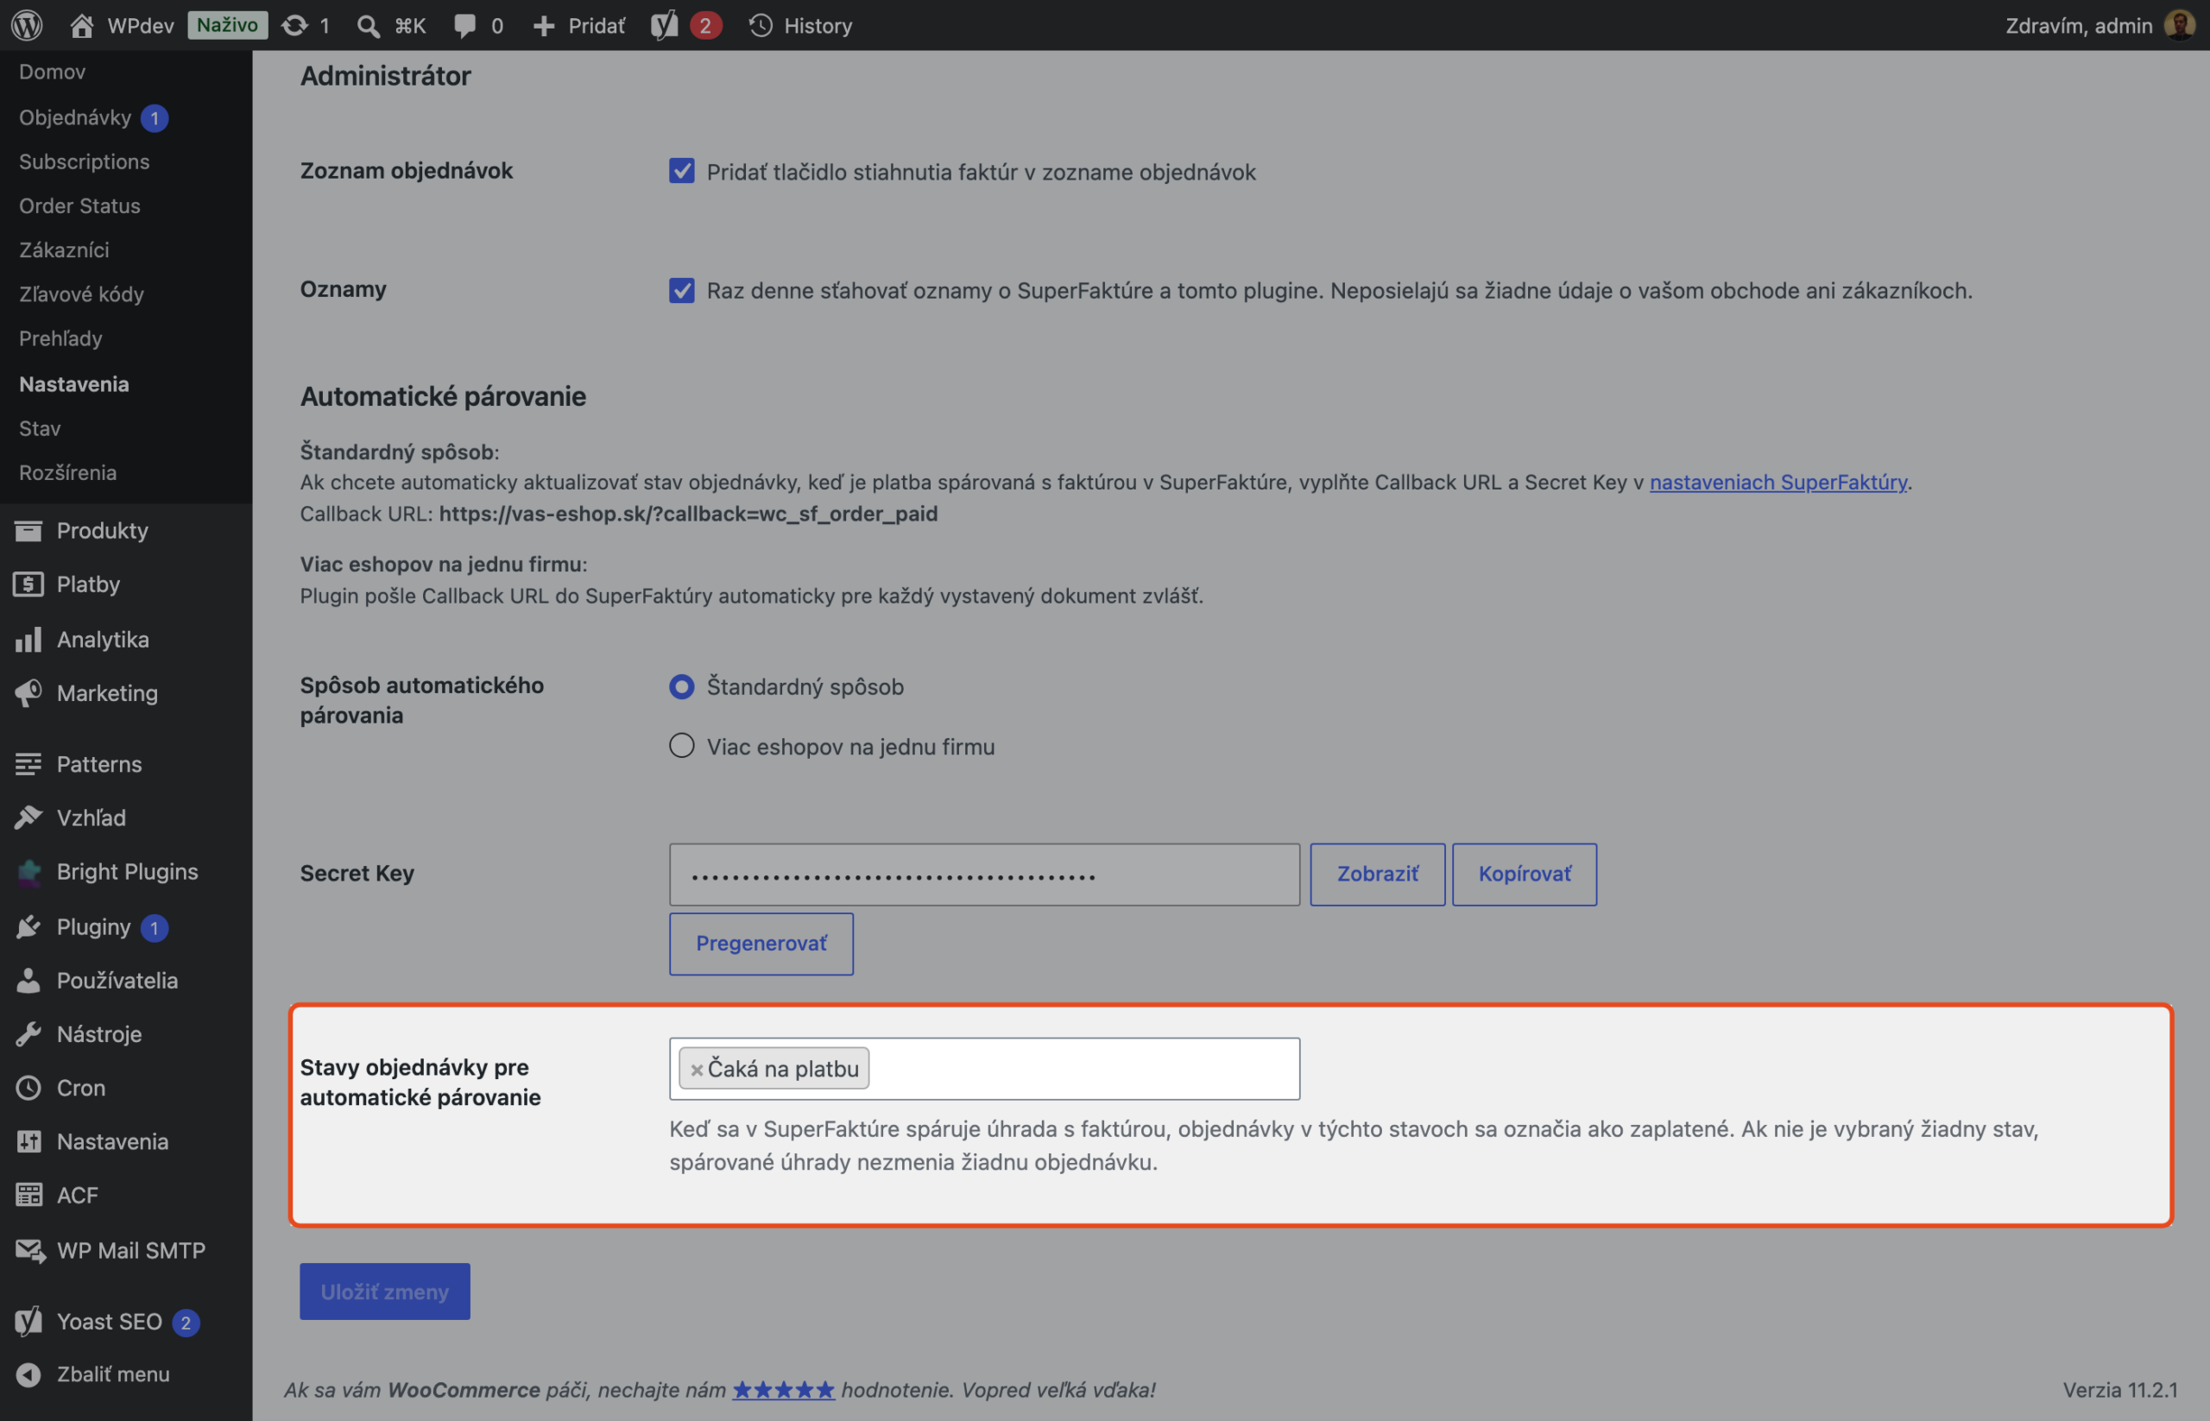This screenshot has height=1421, width=2210.
Task: Click the Pluginy plug icon
Action: (28, 926)
